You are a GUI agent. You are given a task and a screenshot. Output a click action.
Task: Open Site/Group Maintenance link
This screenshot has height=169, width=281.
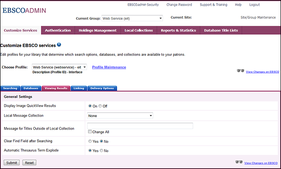point(258,18)
